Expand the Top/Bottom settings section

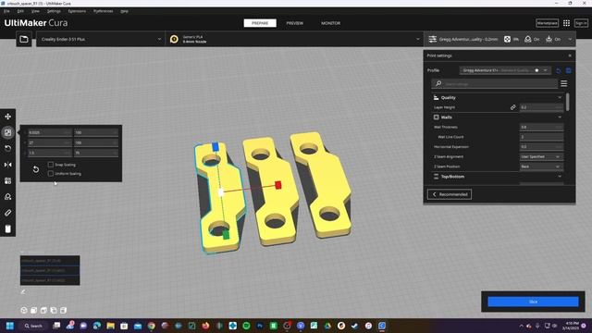coord(560,177)
